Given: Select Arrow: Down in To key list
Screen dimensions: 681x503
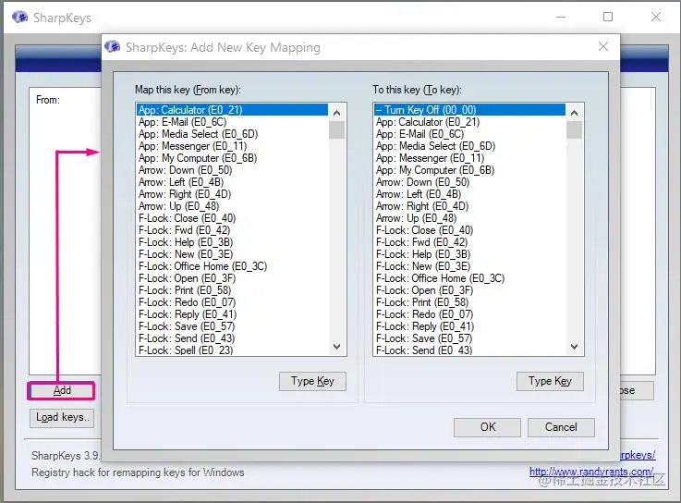Looking at the screenshot, I should point(470,182).
